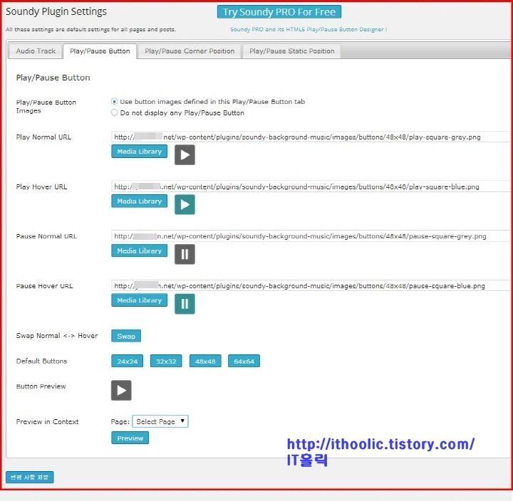Screen dimensions: 513x501
Task: Click the 'Button Preview' label
Action: tap(41, 386)
